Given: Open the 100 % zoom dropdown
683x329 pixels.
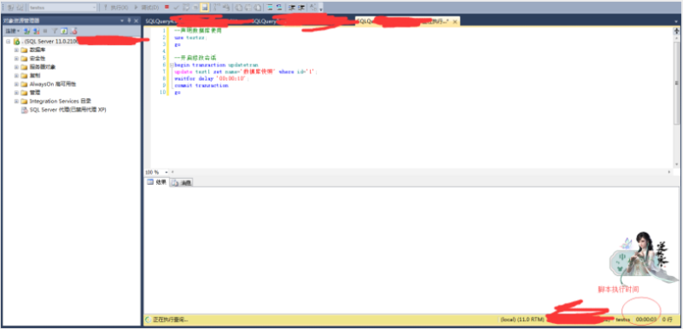Looking at the screenshot, I should pos(166,172).
